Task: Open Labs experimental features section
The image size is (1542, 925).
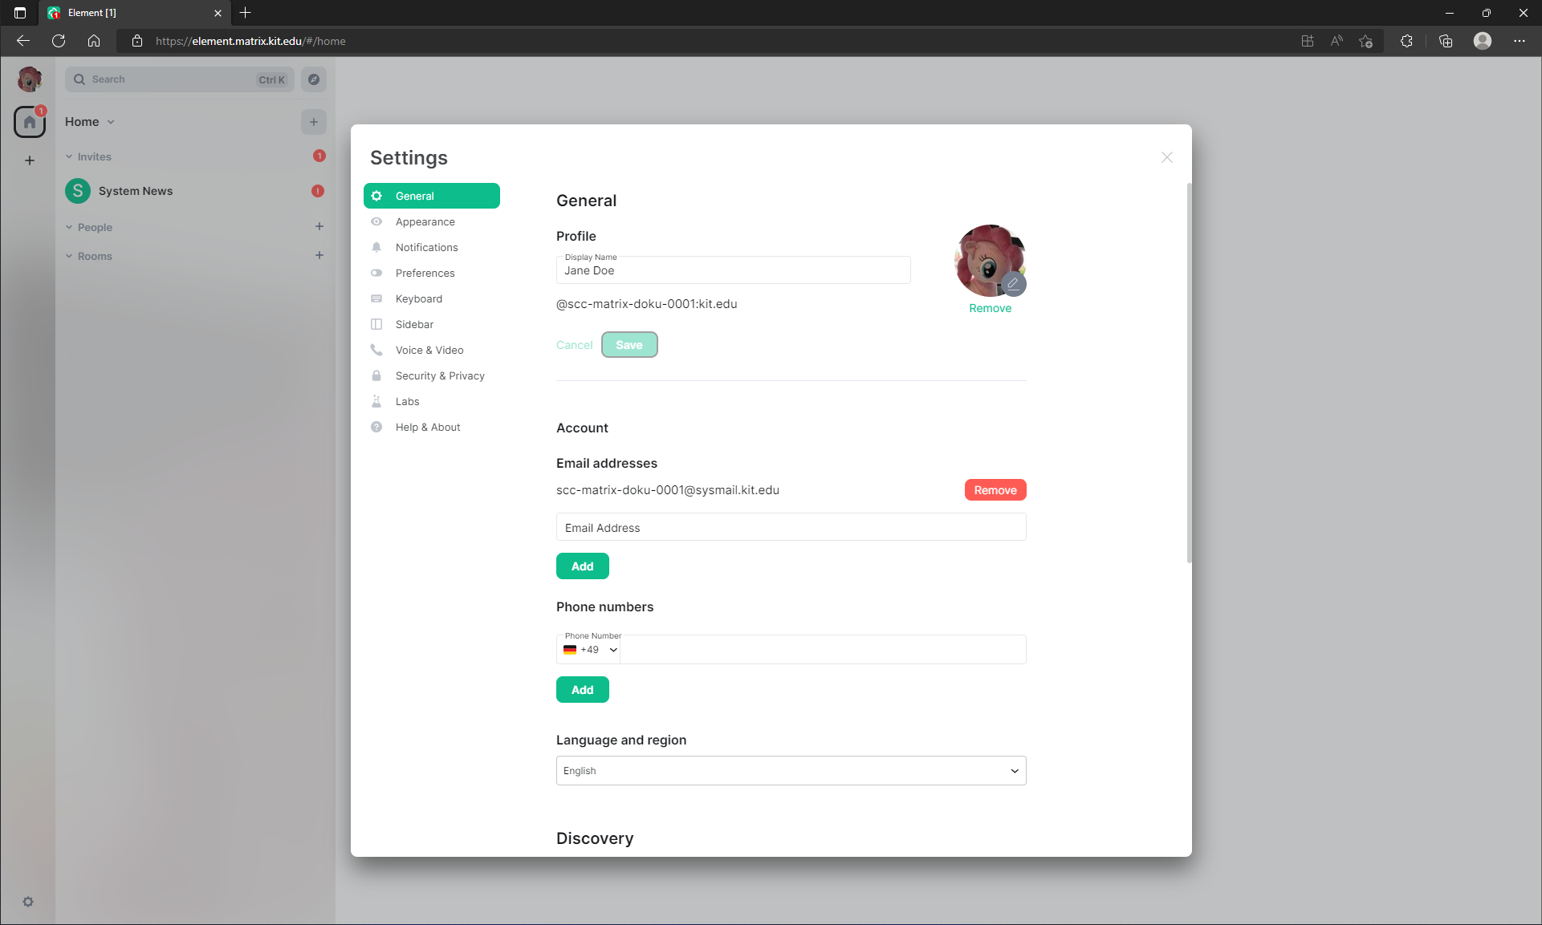Action: (x=408, y=401)
